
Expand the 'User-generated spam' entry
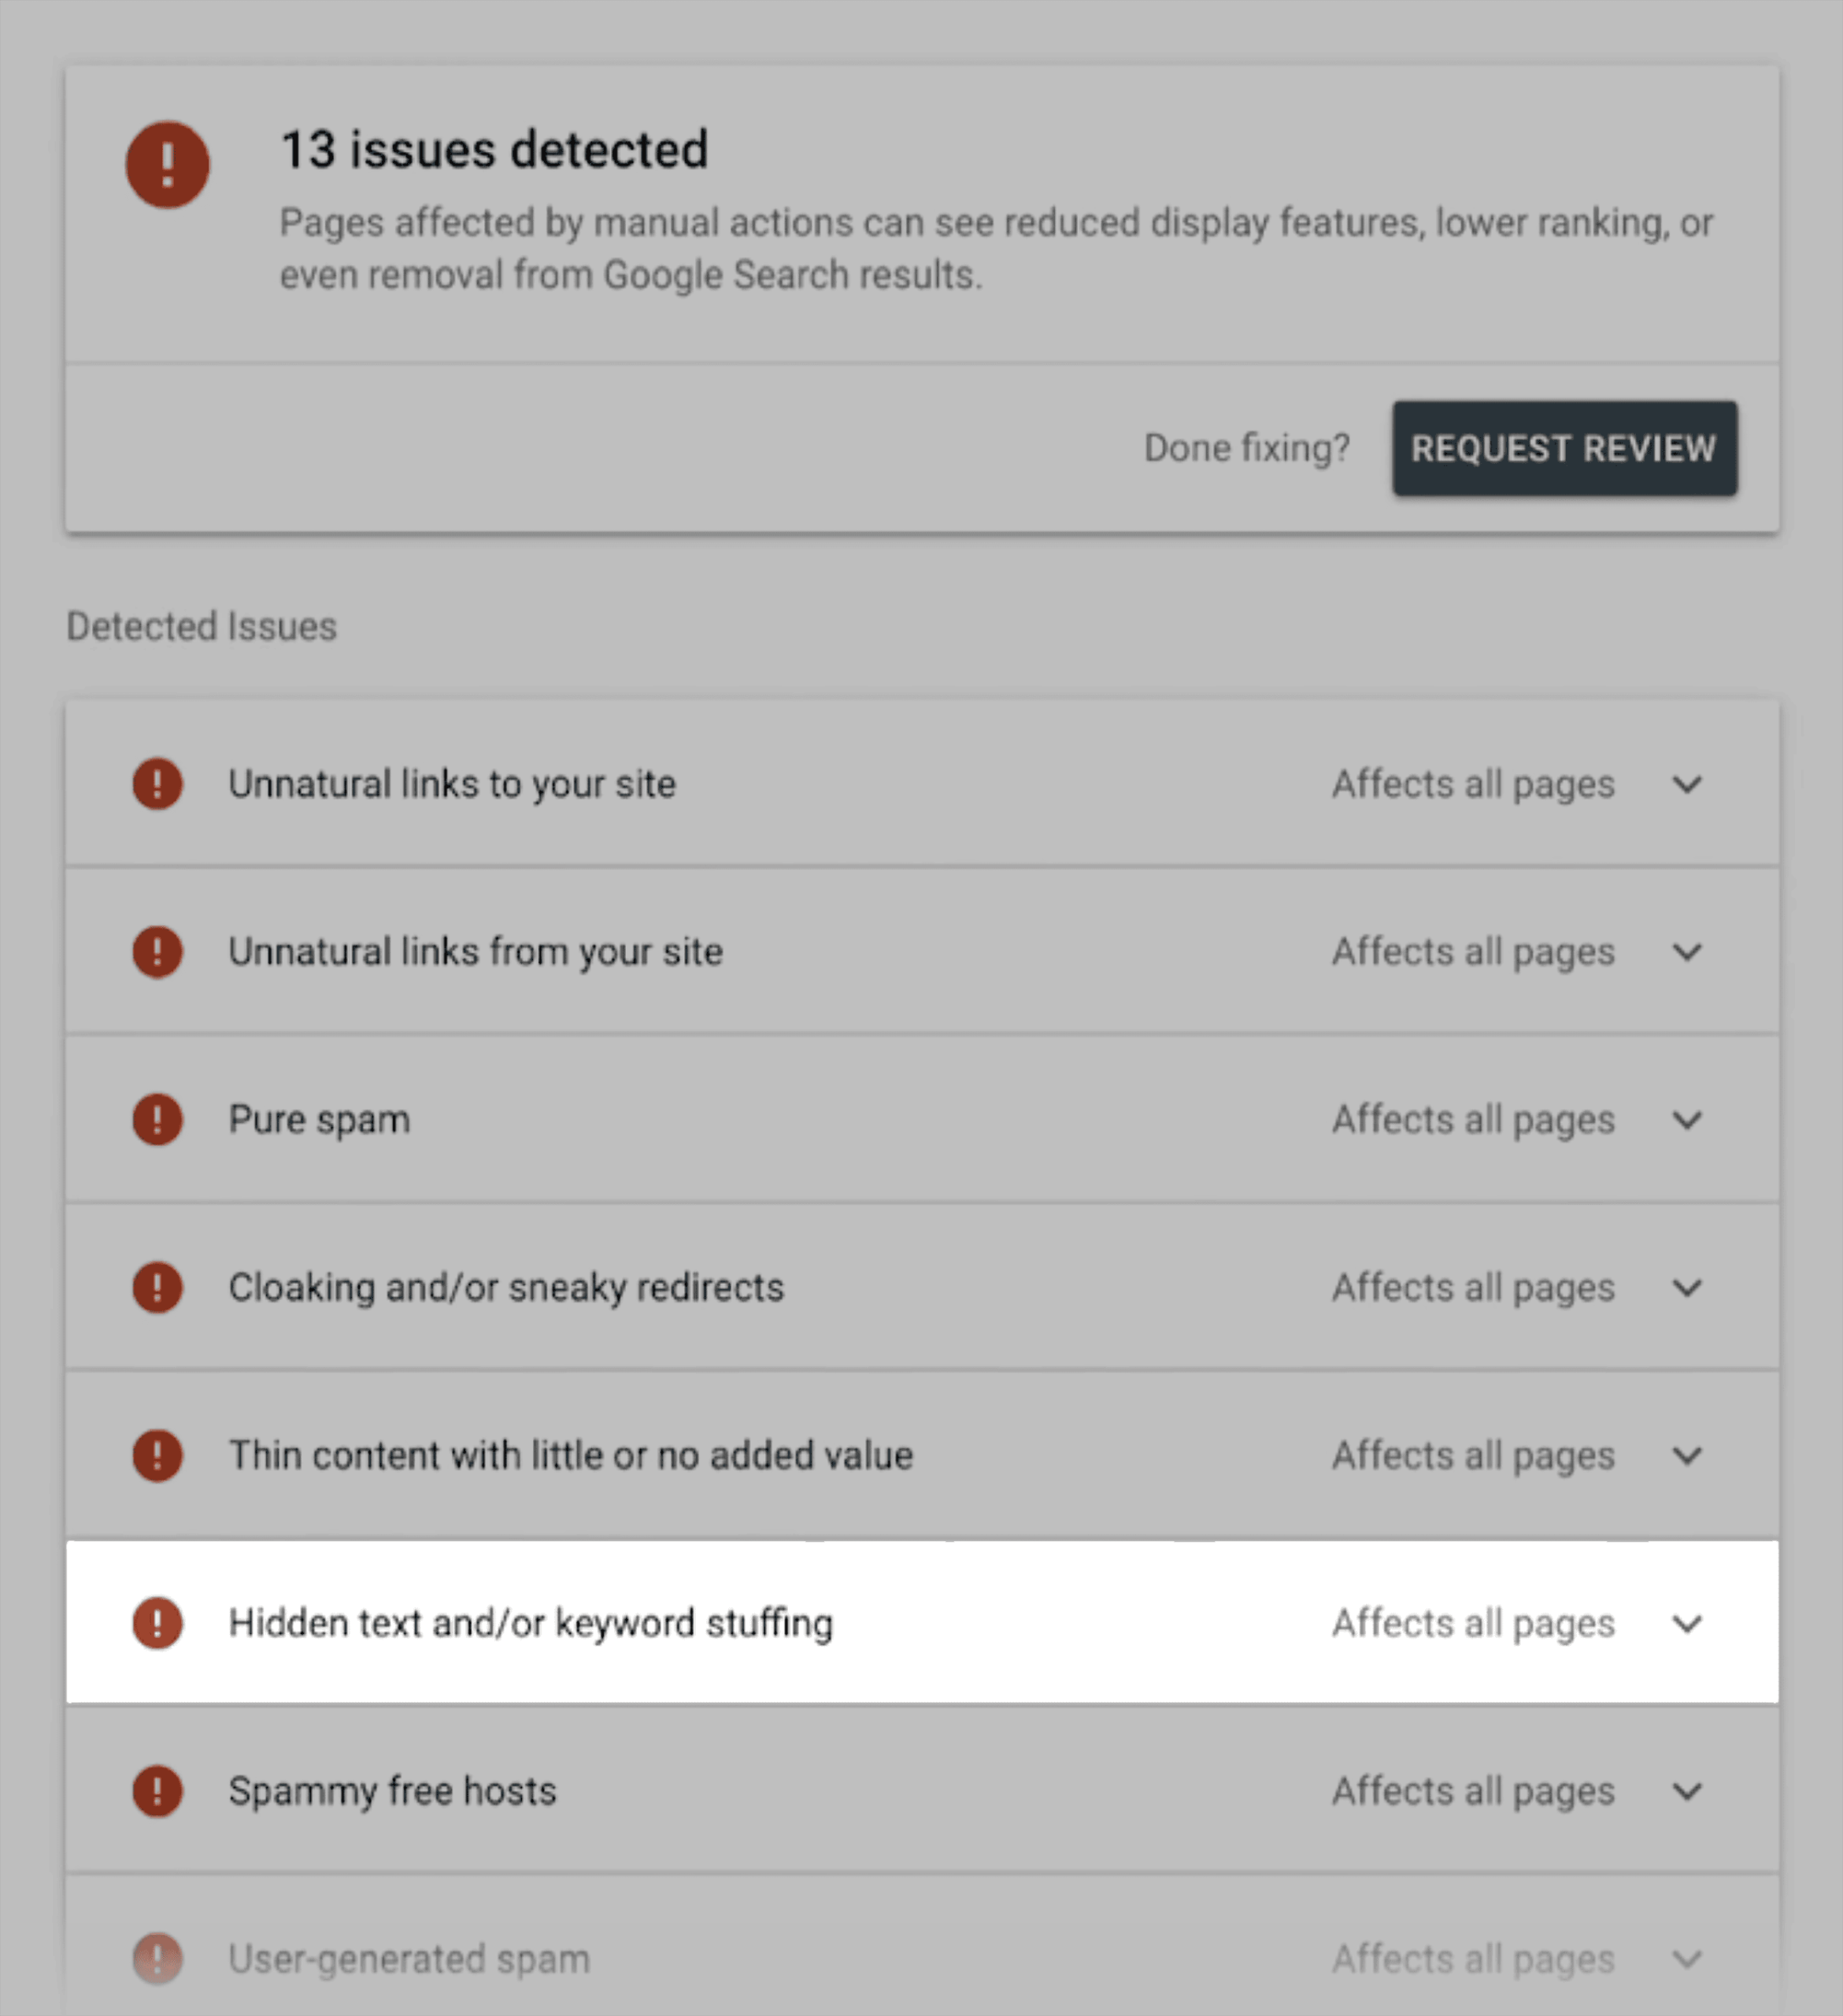(1687, 1958)
